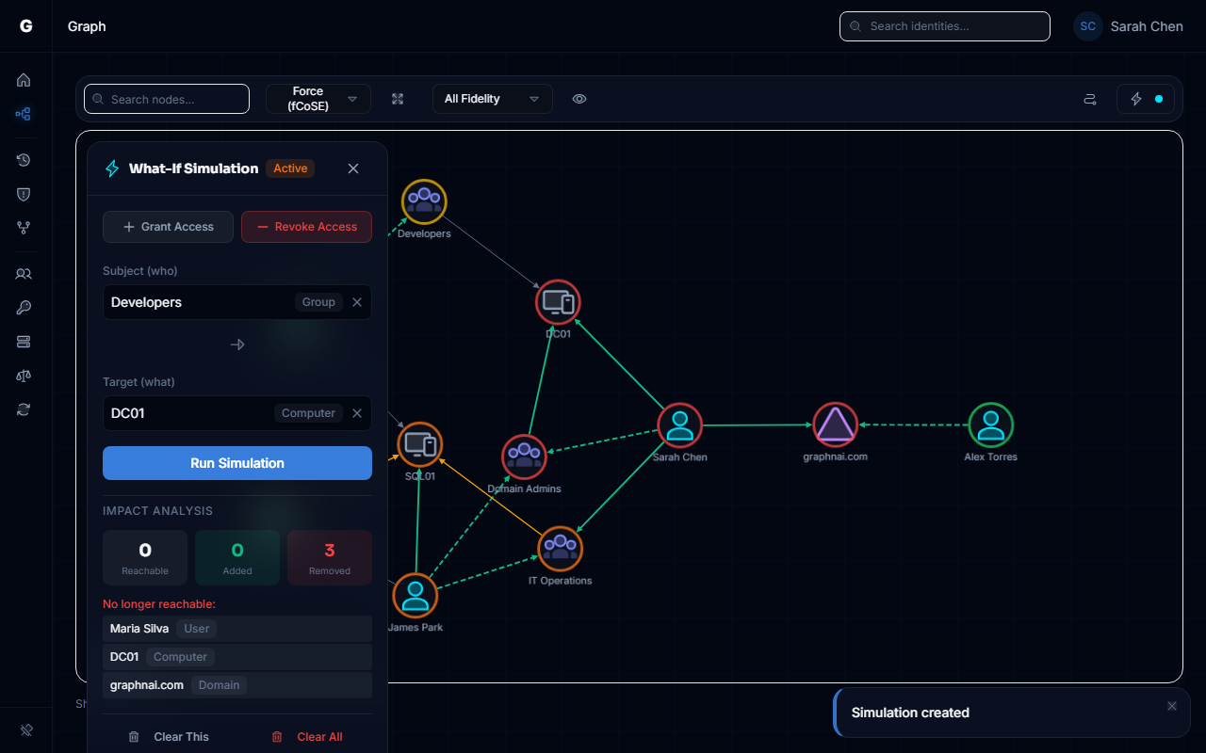The image size is (1206, 753).
Task: Toggle node visibility with the eye icon
Action: (x=579, y=98)
